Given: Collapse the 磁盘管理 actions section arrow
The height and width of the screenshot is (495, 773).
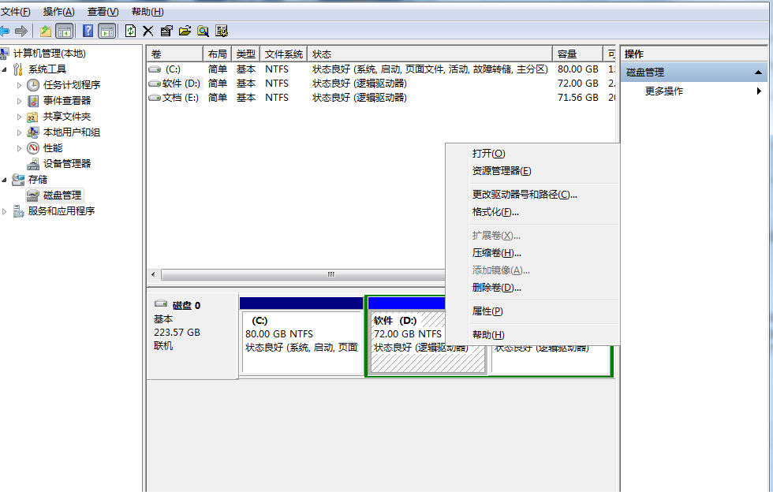Looking at the screenshot, I should (758, 73).
